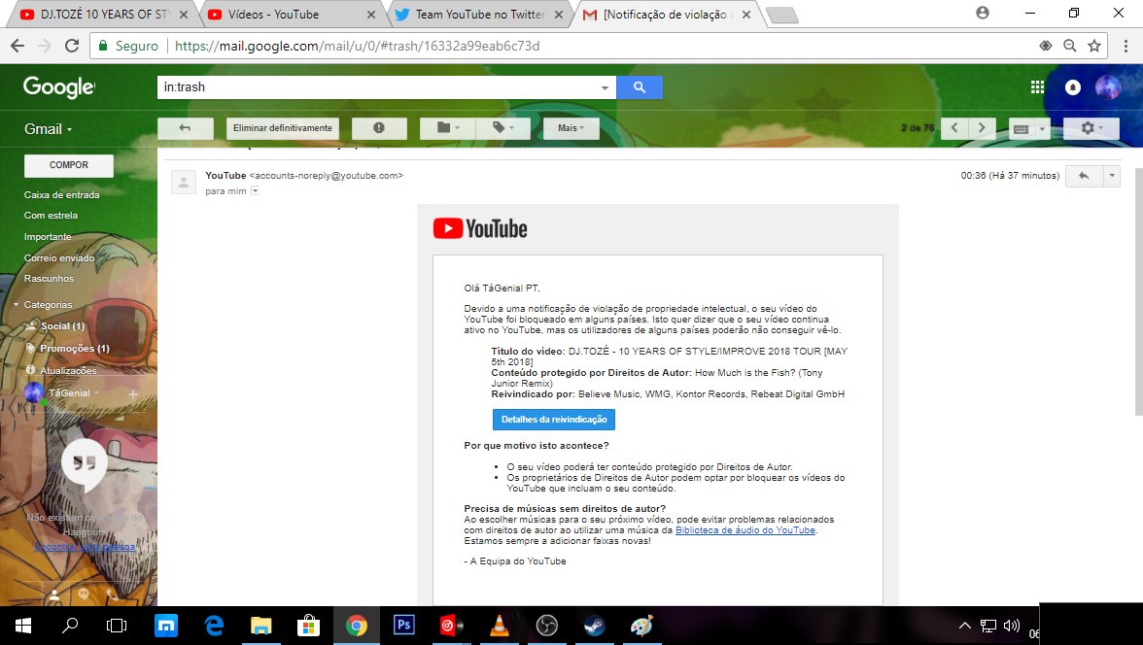Open the Google account avatar
Viewport: 1143px width, 645px height.
point(1107,87)
